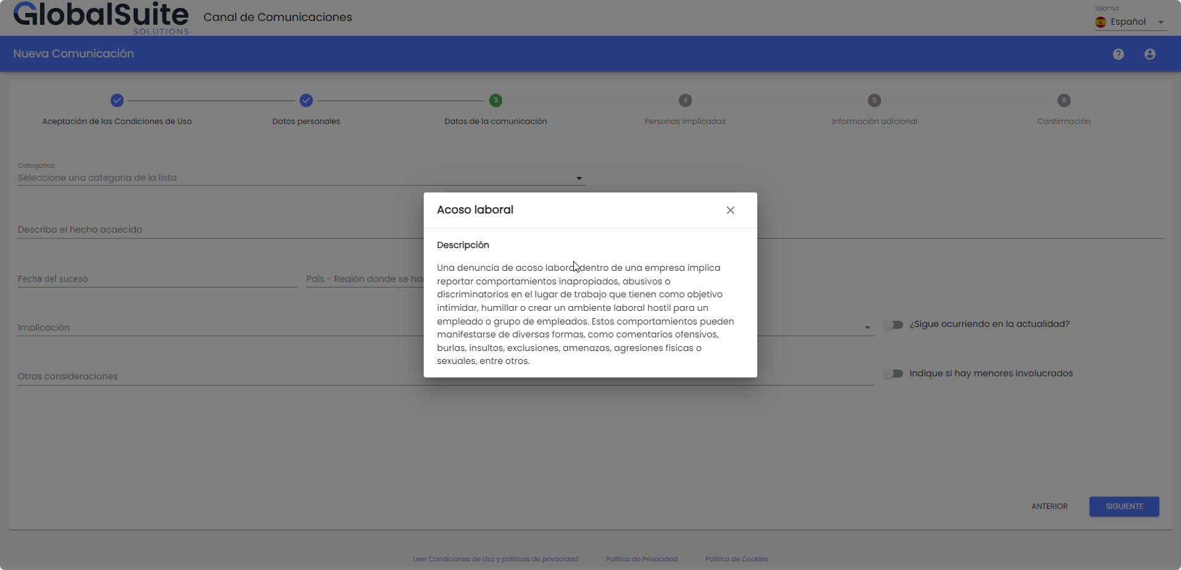Jump to the Confirmación step
Screen dimensions: 1181x570
(x=1064, y=101)
